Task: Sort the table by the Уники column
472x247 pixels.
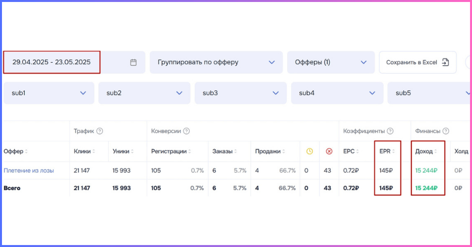Action: click(124, 151)
